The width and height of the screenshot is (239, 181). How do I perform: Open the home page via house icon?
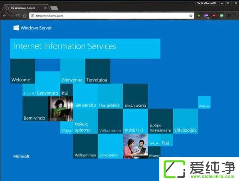[x=25, y=16]
